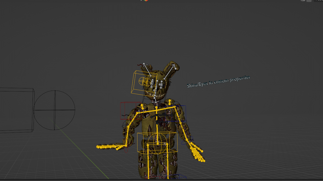
Task: Select the finger bones of the downward-hanging hand
Action: click(197, 152)
